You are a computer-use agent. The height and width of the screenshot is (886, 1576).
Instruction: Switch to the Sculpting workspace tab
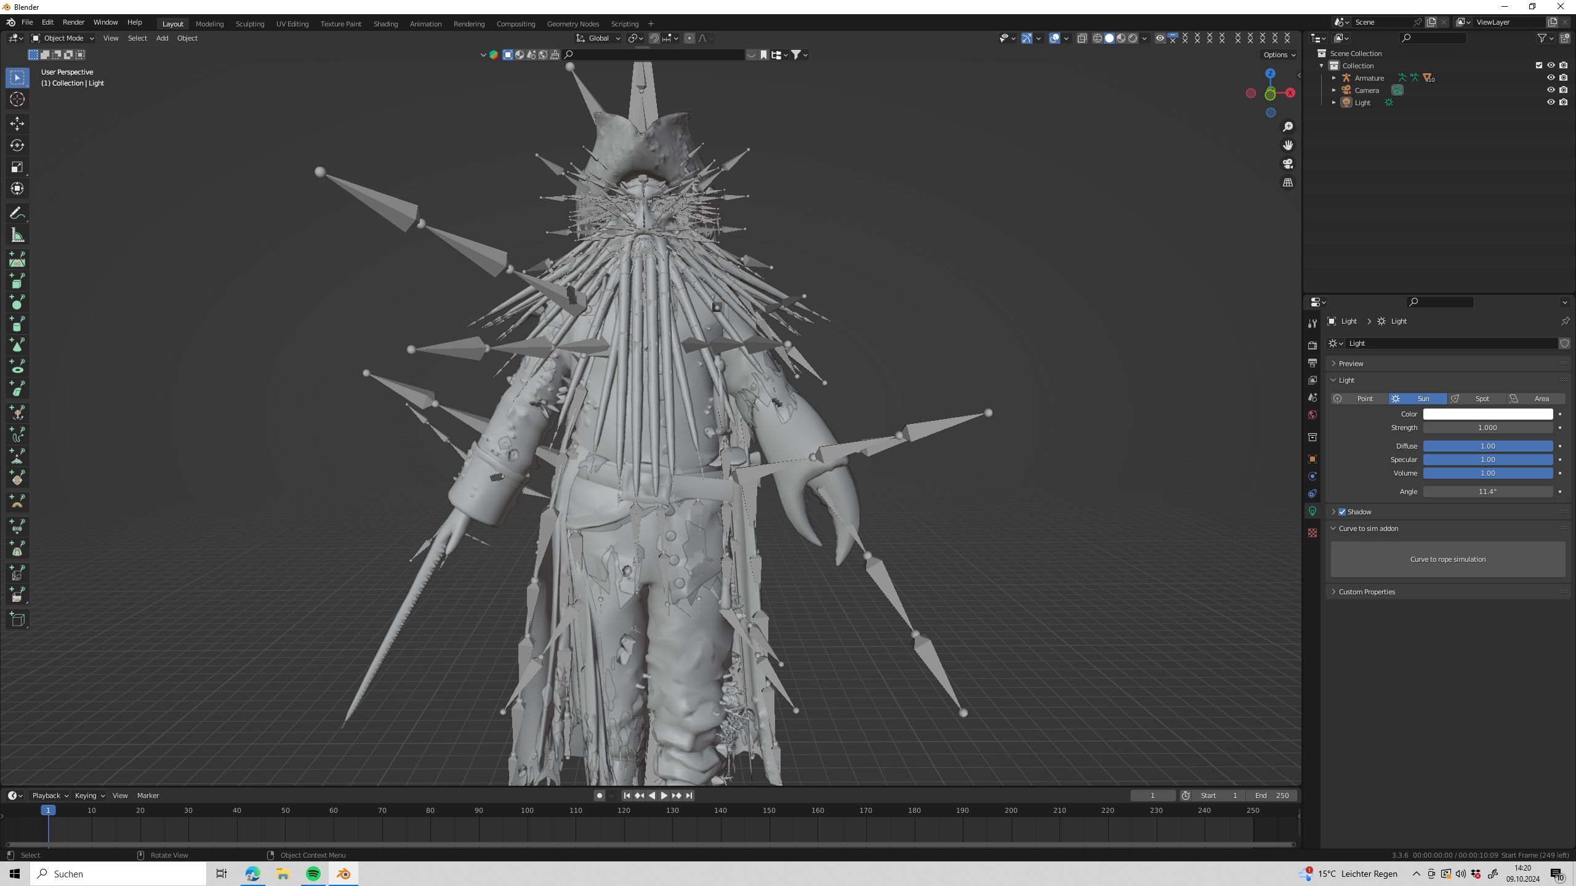click(x=249, y=24)
